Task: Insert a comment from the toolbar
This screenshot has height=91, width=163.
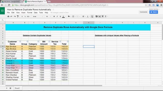Action: pyautogui.click(x=97, y=16)
